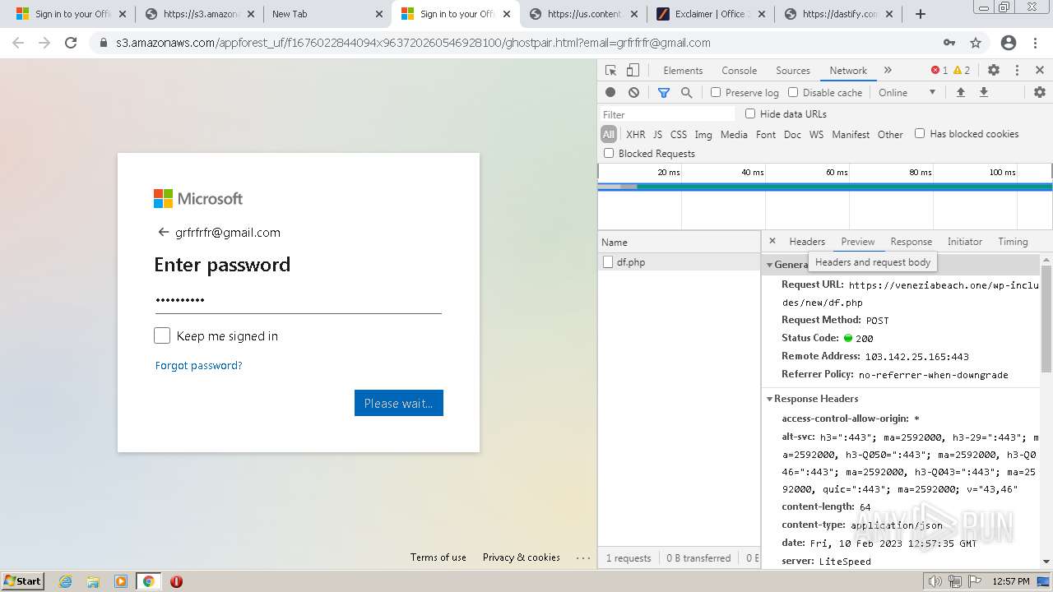Switch to Exclaimer Office tab

712,14
